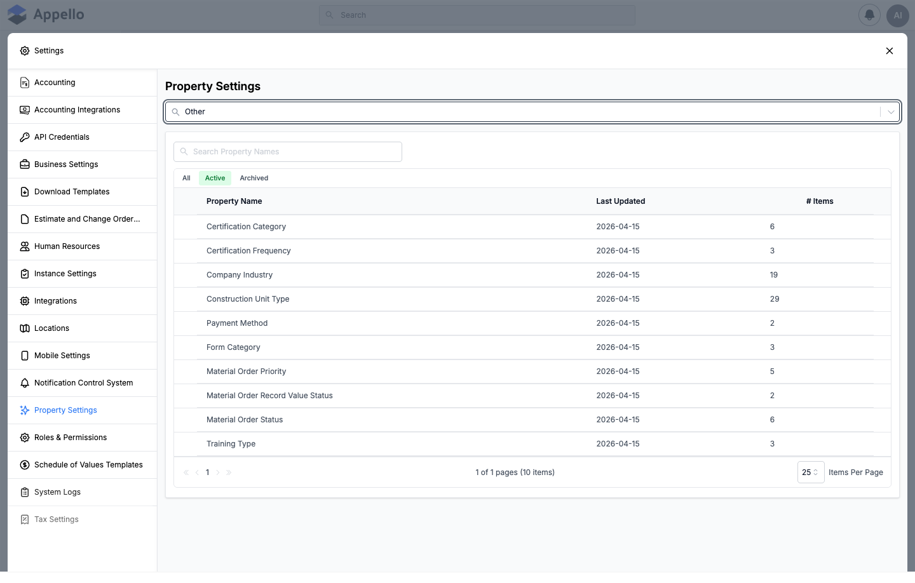
Task: Sort by the Last Updated column header
Action: point(620,201)
